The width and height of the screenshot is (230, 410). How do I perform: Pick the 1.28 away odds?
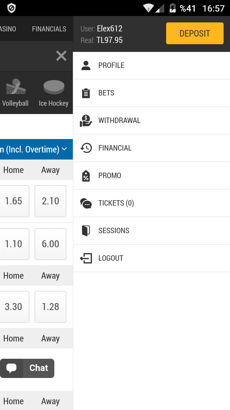(50, 307)
